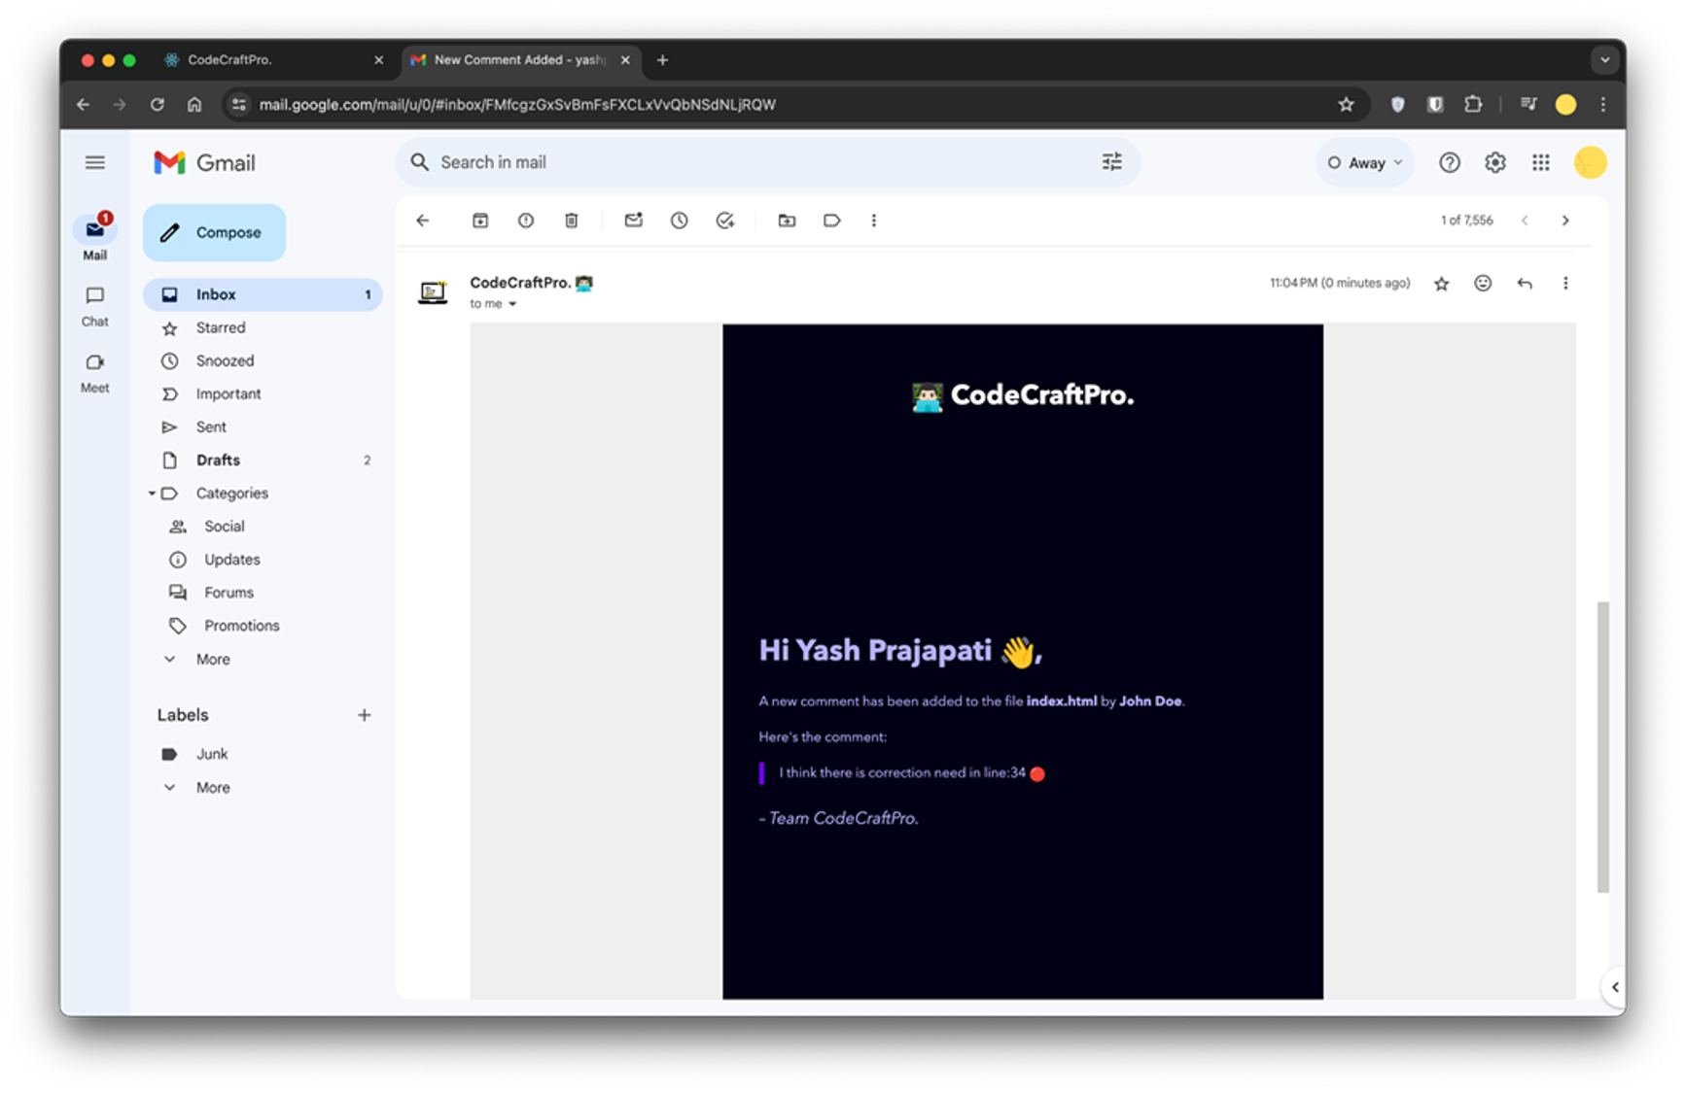Open the Move to folder icon
The image size is (1685, 1093).
pos(788,221)
